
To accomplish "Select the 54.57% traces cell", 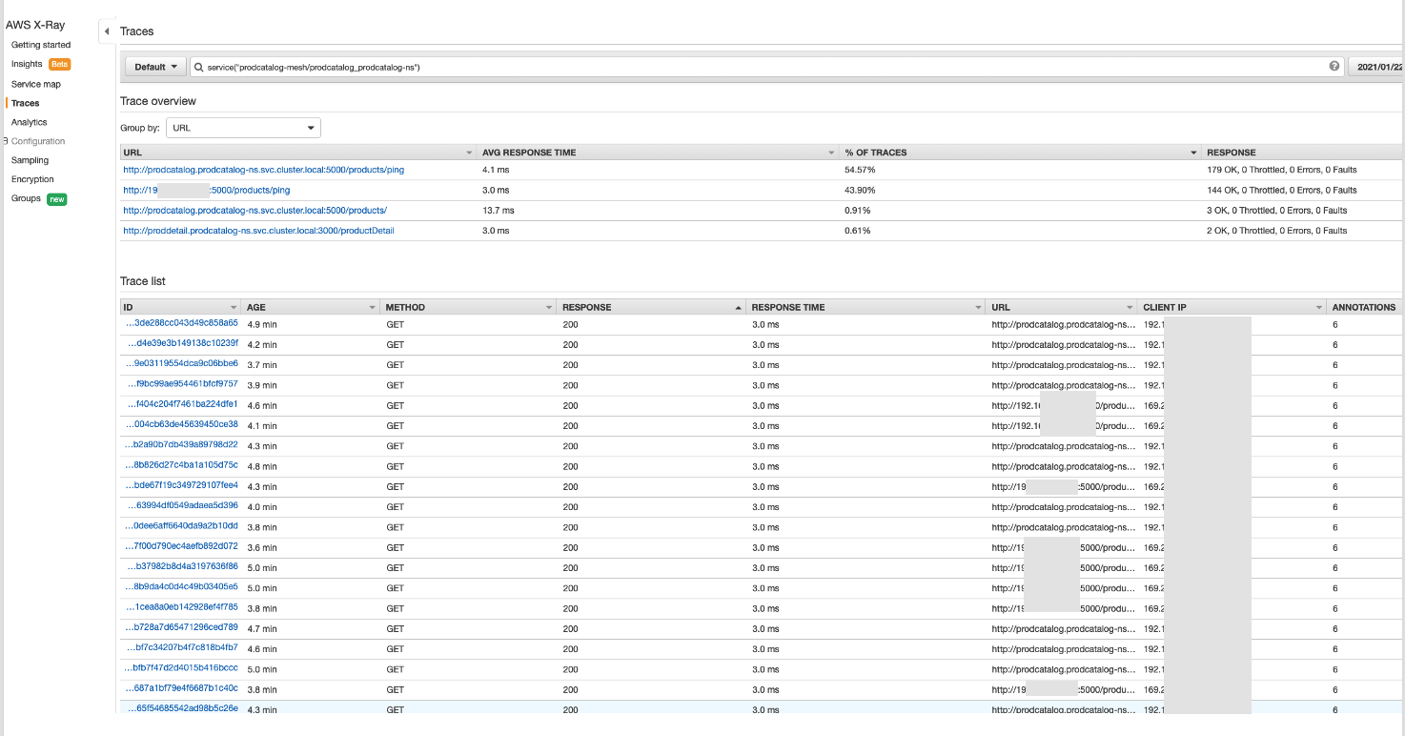I will pyautogui.click(x=860, y=170).
